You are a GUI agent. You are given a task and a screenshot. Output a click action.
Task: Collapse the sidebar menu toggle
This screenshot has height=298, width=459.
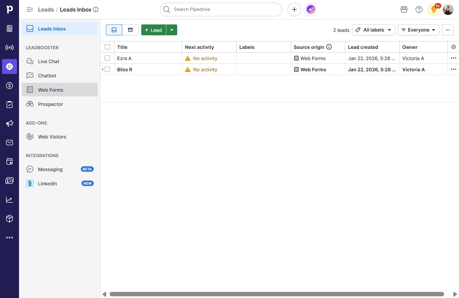[30, 10]
